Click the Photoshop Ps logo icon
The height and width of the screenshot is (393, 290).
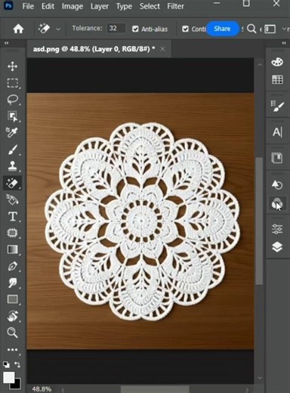8,5
